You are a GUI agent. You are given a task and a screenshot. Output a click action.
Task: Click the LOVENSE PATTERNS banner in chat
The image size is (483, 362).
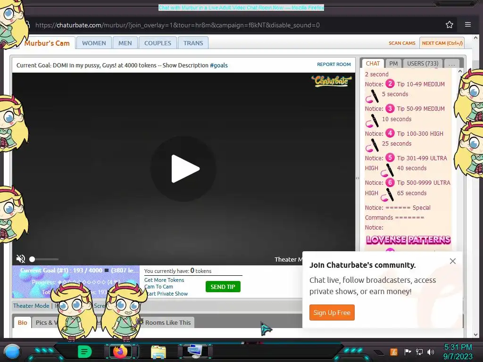408,240
